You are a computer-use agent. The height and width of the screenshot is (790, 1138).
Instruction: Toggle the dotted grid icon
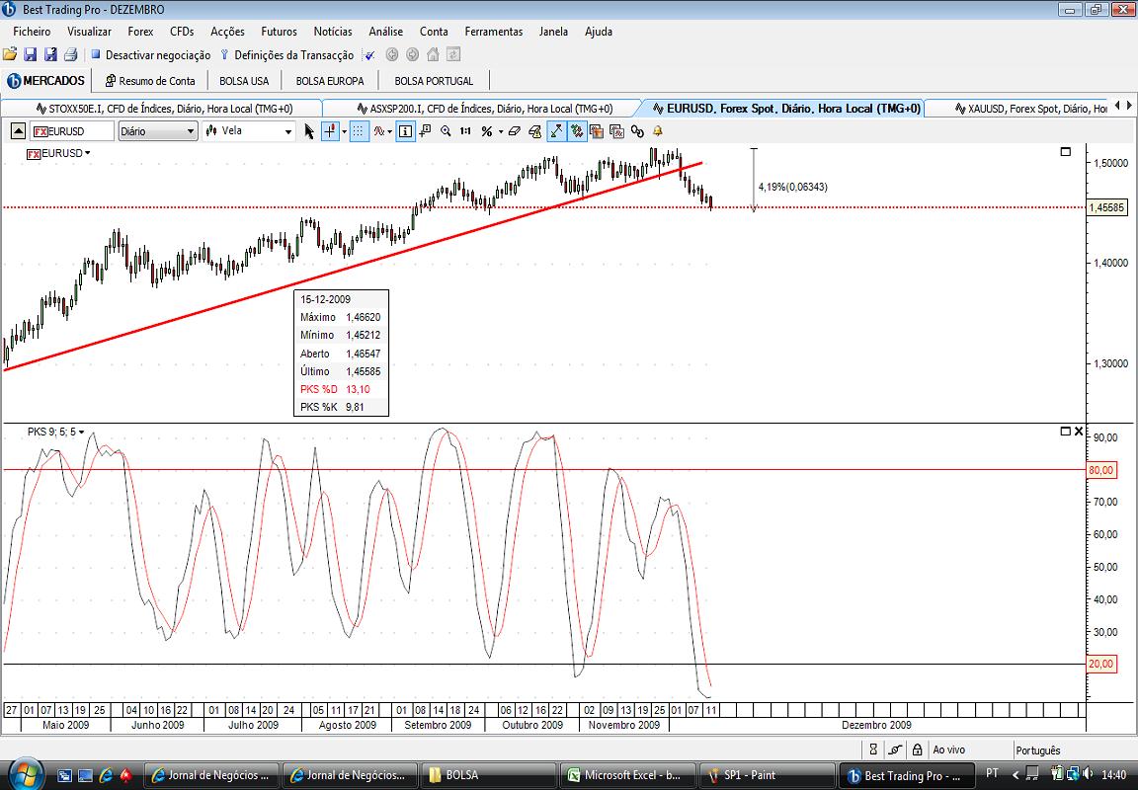point(360,131)
